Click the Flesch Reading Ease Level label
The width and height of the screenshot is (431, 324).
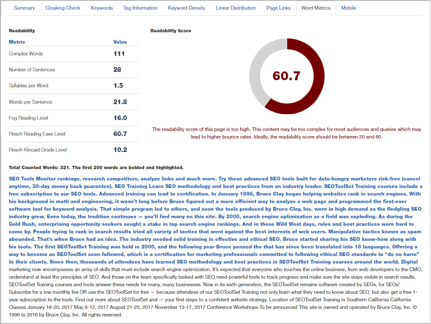click(x=37, y=134)
